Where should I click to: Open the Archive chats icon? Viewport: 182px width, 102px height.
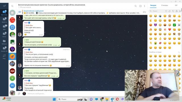(12, 13)
